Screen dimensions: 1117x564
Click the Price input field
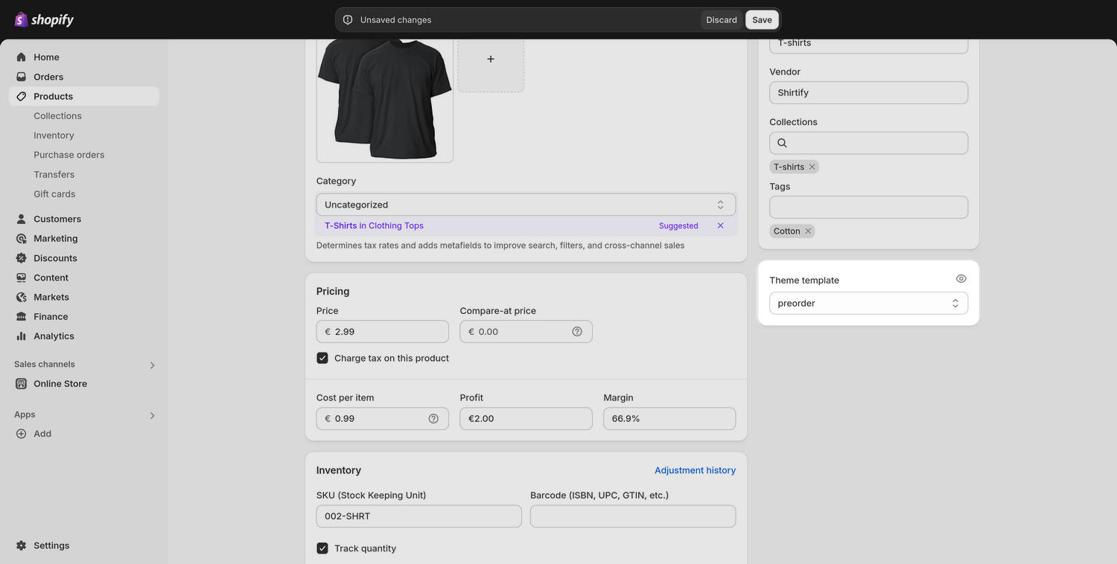click(x=383, y=332)
